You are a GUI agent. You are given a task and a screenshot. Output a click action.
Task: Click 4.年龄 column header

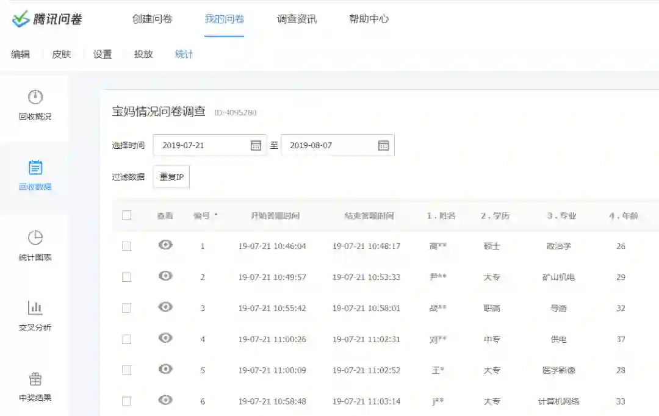(623, 216)
